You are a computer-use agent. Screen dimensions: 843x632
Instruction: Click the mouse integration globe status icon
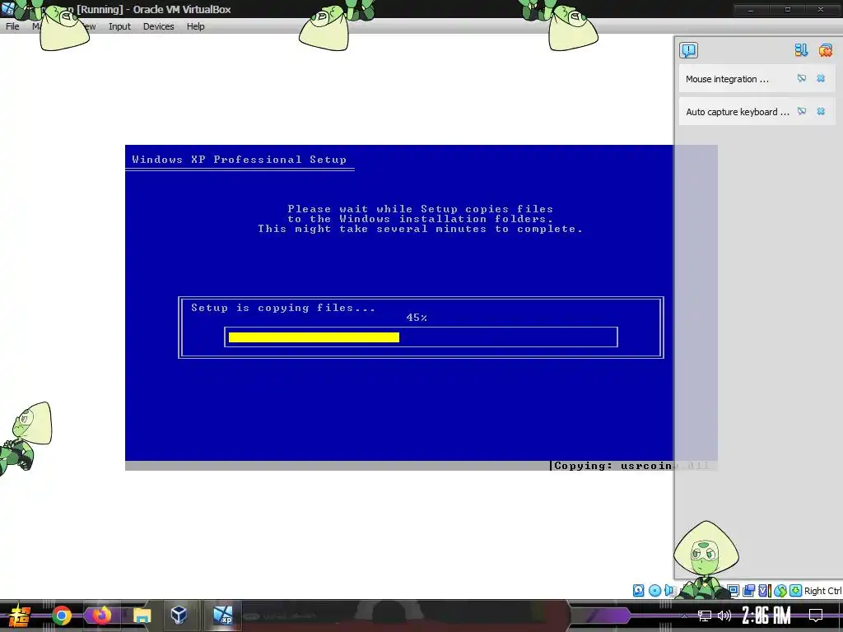click(x=780, y=591)
